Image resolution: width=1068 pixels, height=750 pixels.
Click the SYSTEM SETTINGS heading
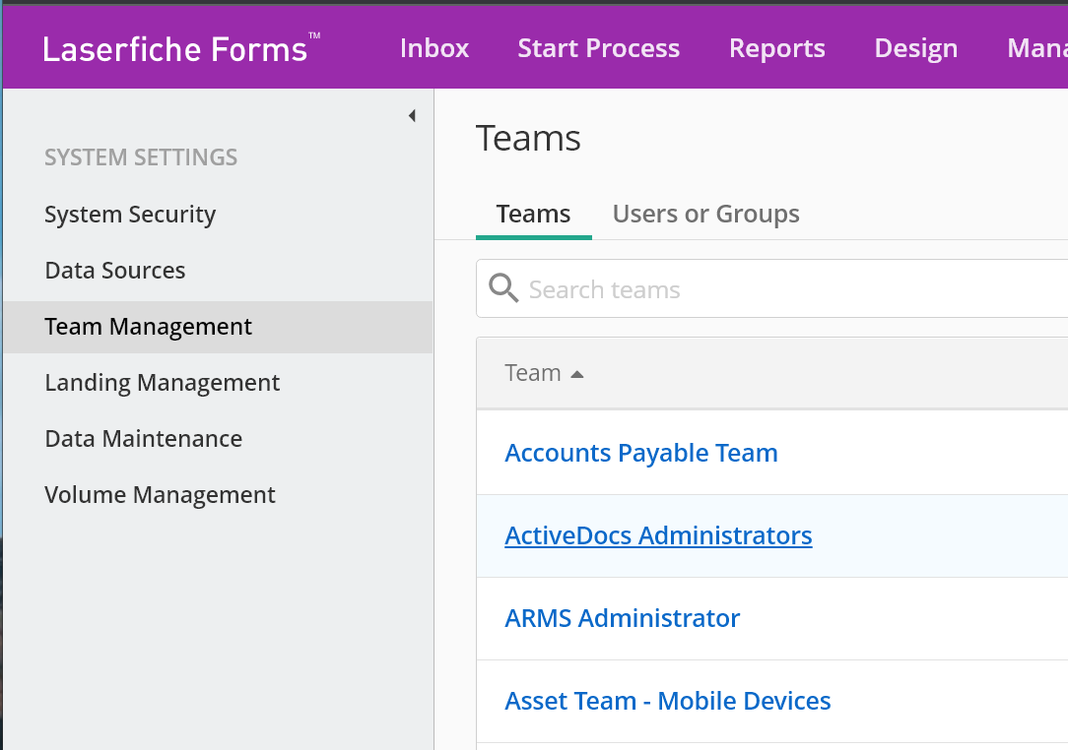(141, 157)
